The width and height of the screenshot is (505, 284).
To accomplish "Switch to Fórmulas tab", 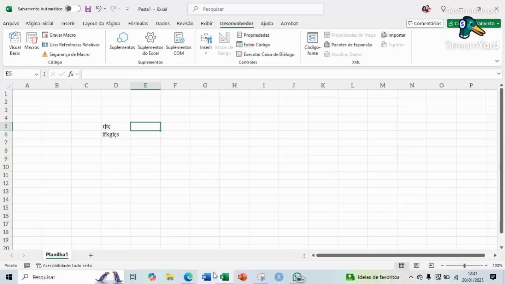I will [x=138, y=23].
